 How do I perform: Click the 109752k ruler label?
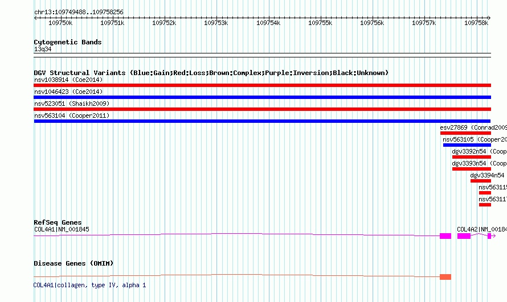pyautogui.click(x=164, y=23)
